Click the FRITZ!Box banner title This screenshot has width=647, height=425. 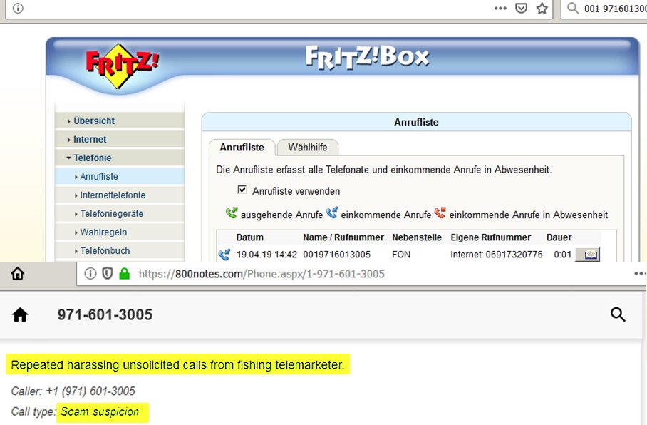pyautogui.click(x=367, y=57)
